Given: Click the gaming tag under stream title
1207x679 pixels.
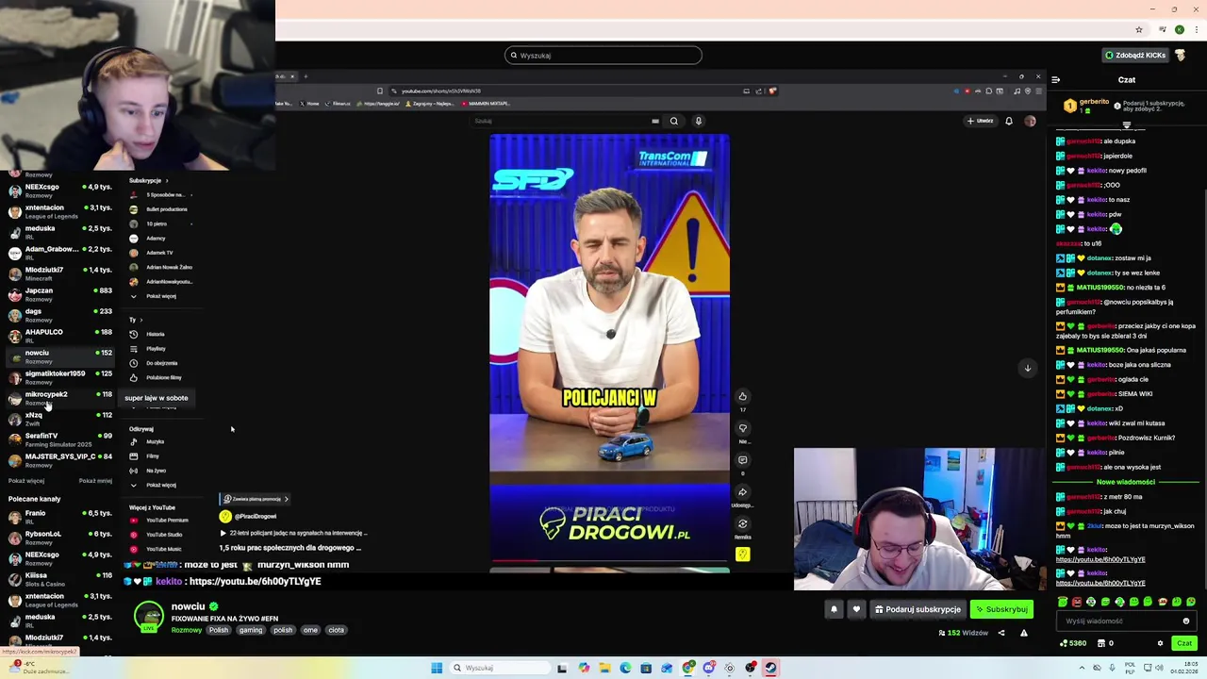Looking at the screenshot, I should coord(251,630).
